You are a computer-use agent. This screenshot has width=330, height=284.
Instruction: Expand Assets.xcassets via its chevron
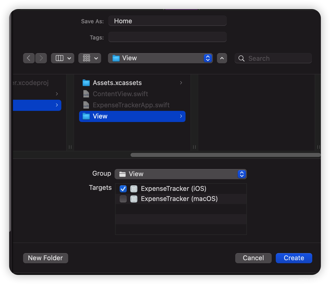181,83
